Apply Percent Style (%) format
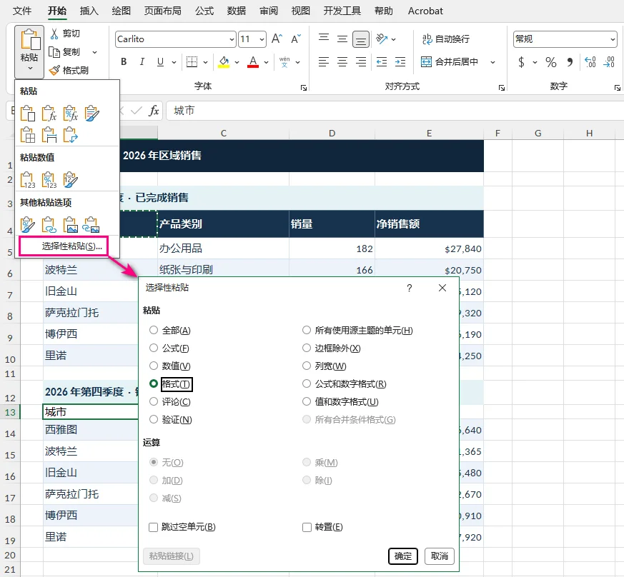Viewport: 624px width, 577px height. 551,62
